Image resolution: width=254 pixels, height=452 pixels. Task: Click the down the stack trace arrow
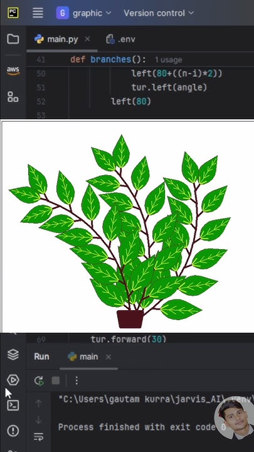38,420
